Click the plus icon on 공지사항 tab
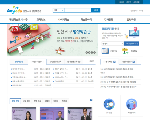The height and width of the screenshot is (120, 150). (x=114, y=62)
